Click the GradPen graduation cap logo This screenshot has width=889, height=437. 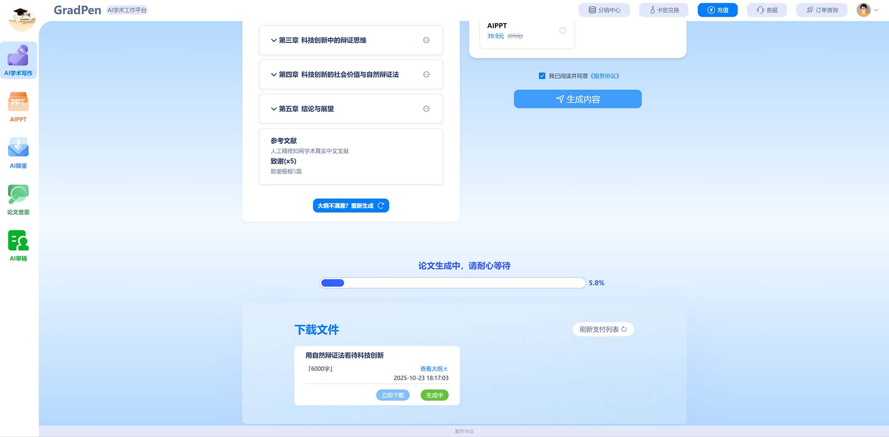pyautogui.click(x=22, y=18)
